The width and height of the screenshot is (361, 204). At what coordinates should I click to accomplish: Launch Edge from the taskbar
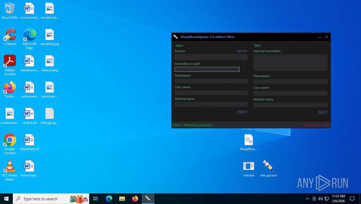[109, 199]
